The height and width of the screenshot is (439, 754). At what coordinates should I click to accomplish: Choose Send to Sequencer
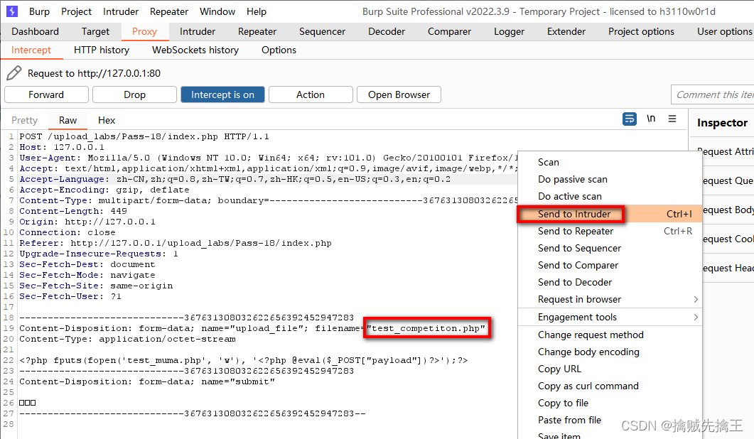click(x=610, y=248)
